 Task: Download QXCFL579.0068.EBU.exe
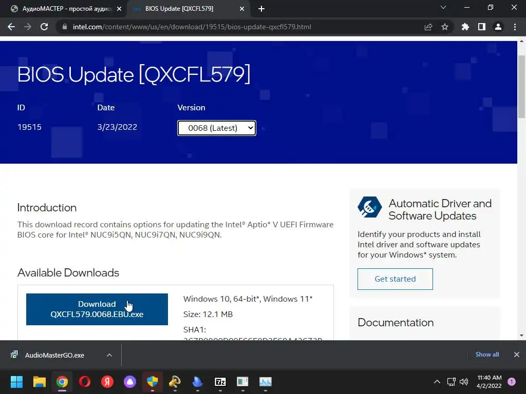pyautogui.click(x=97, y=309)
